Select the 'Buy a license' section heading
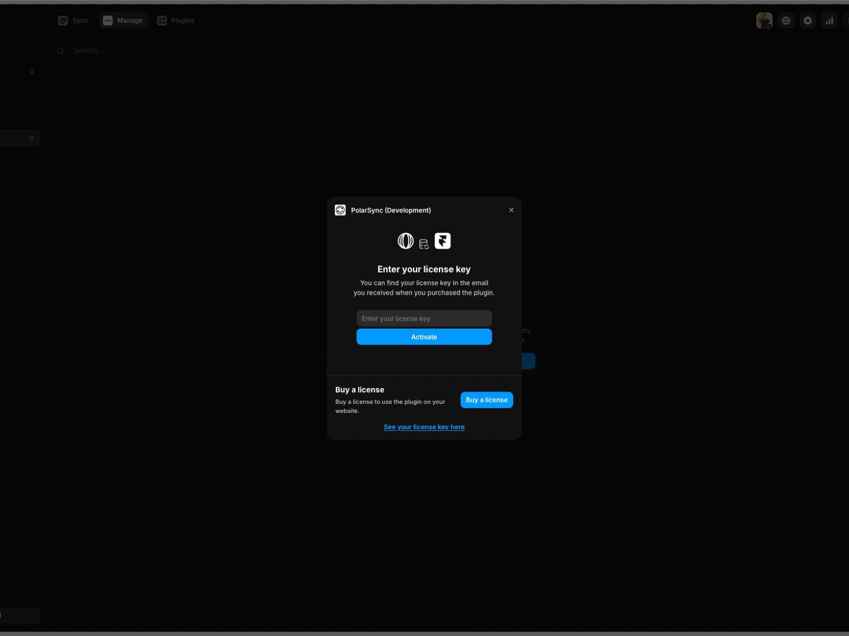The image size is (849, 636). pos(360,390)
